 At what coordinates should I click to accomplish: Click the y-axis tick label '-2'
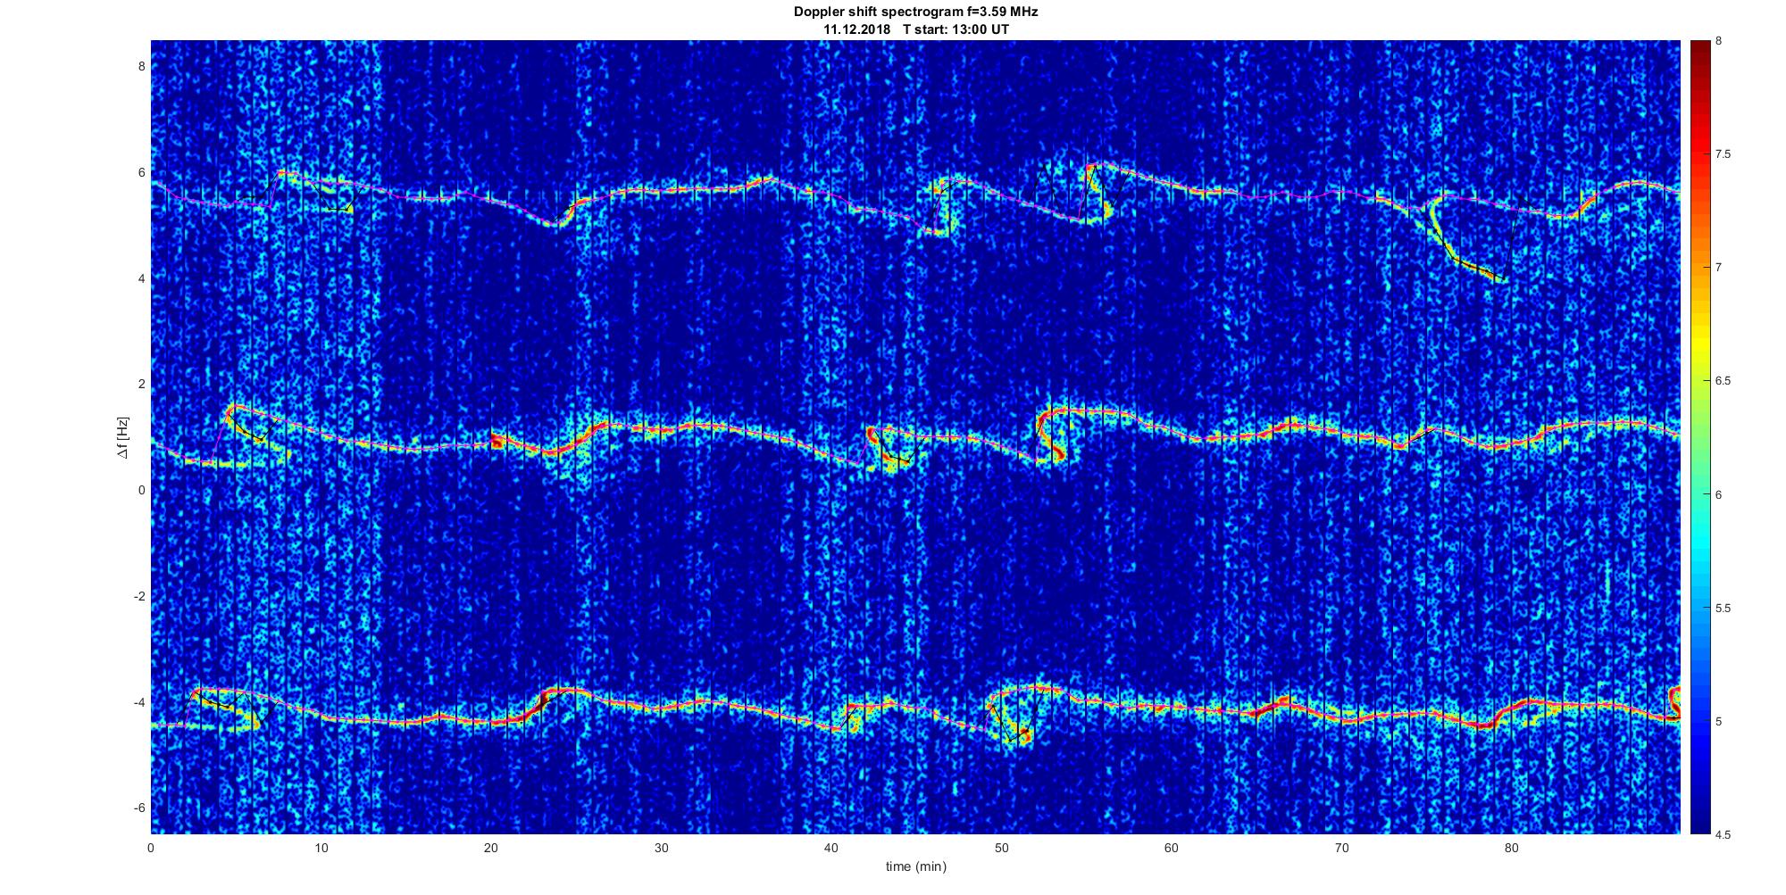[x=139, y=596]
